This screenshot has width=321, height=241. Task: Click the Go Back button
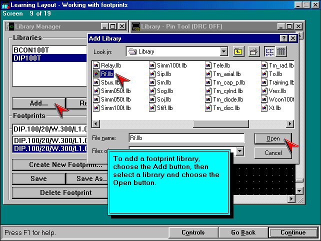coord(243,232)
